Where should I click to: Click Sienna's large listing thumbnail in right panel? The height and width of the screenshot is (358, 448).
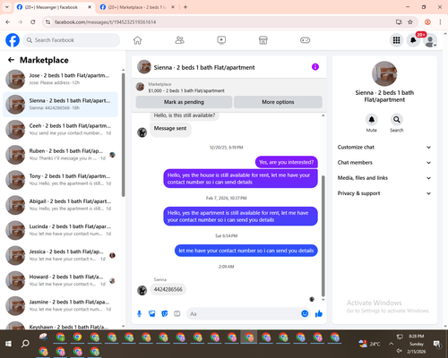click(x=384, y=73)
